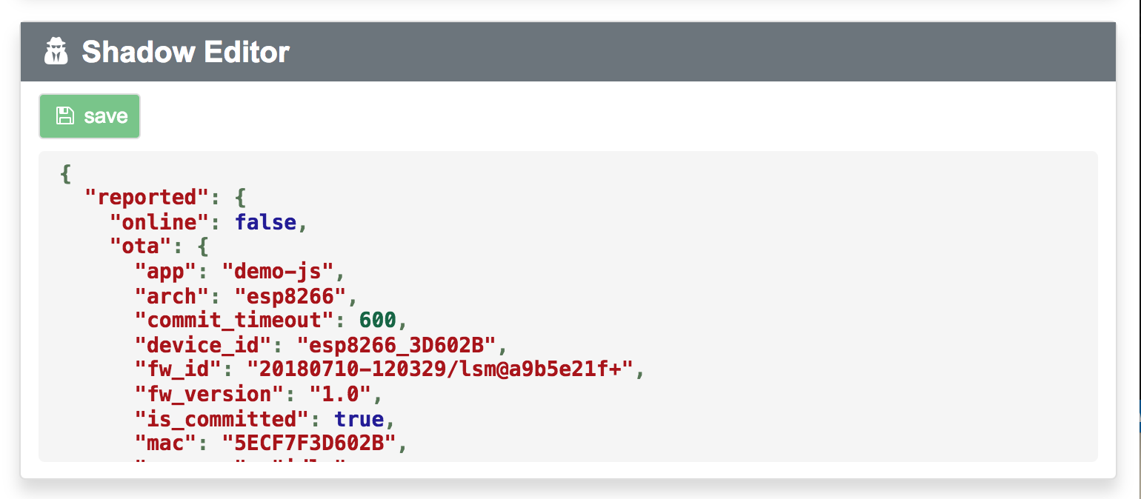Click the first opening brace of the JSON

66,173
